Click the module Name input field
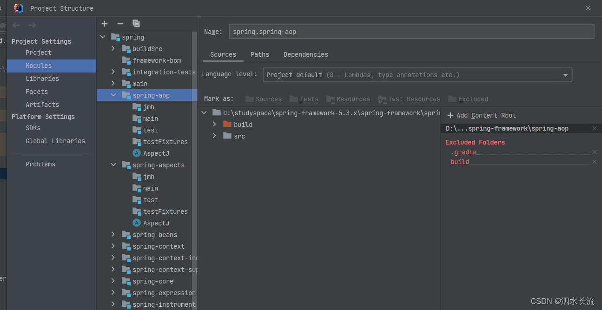Viewport: 602px width, 310px height. tap(411, 32)
